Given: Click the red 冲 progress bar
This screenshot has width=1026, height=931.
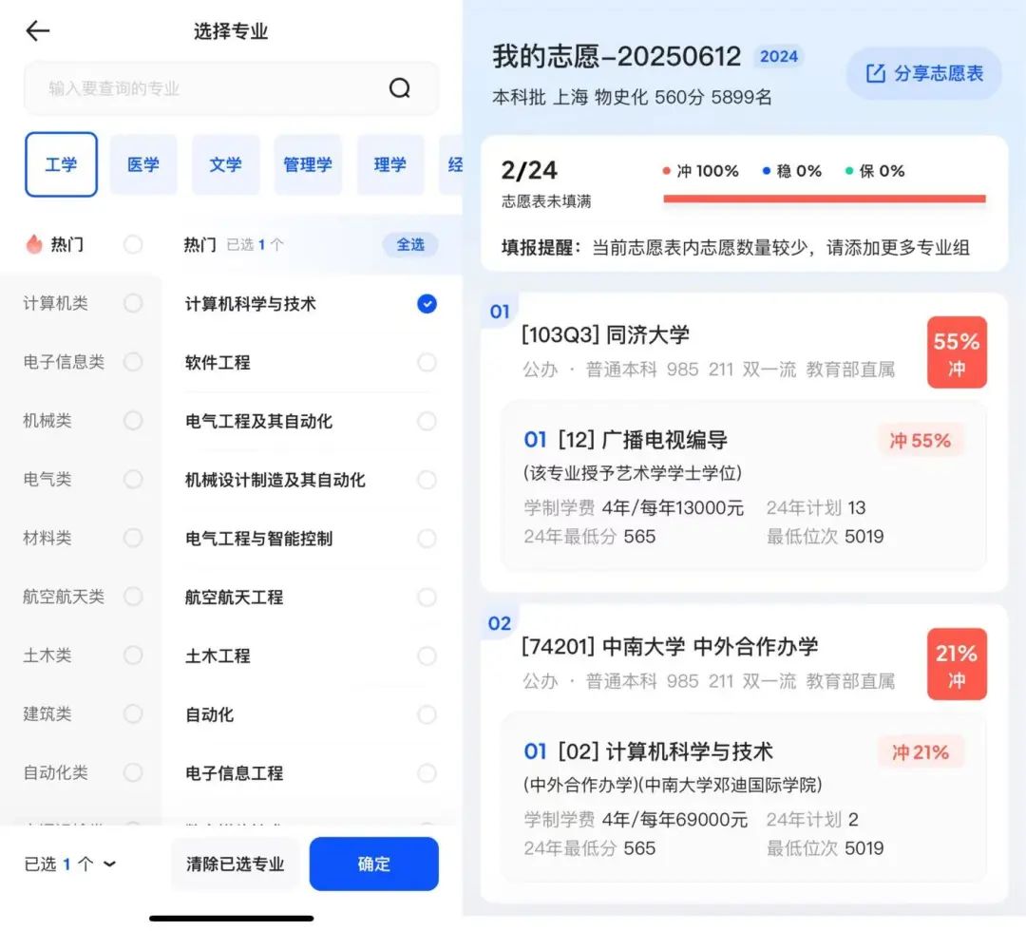Looking at the screenshot, I should coord(825,199).
